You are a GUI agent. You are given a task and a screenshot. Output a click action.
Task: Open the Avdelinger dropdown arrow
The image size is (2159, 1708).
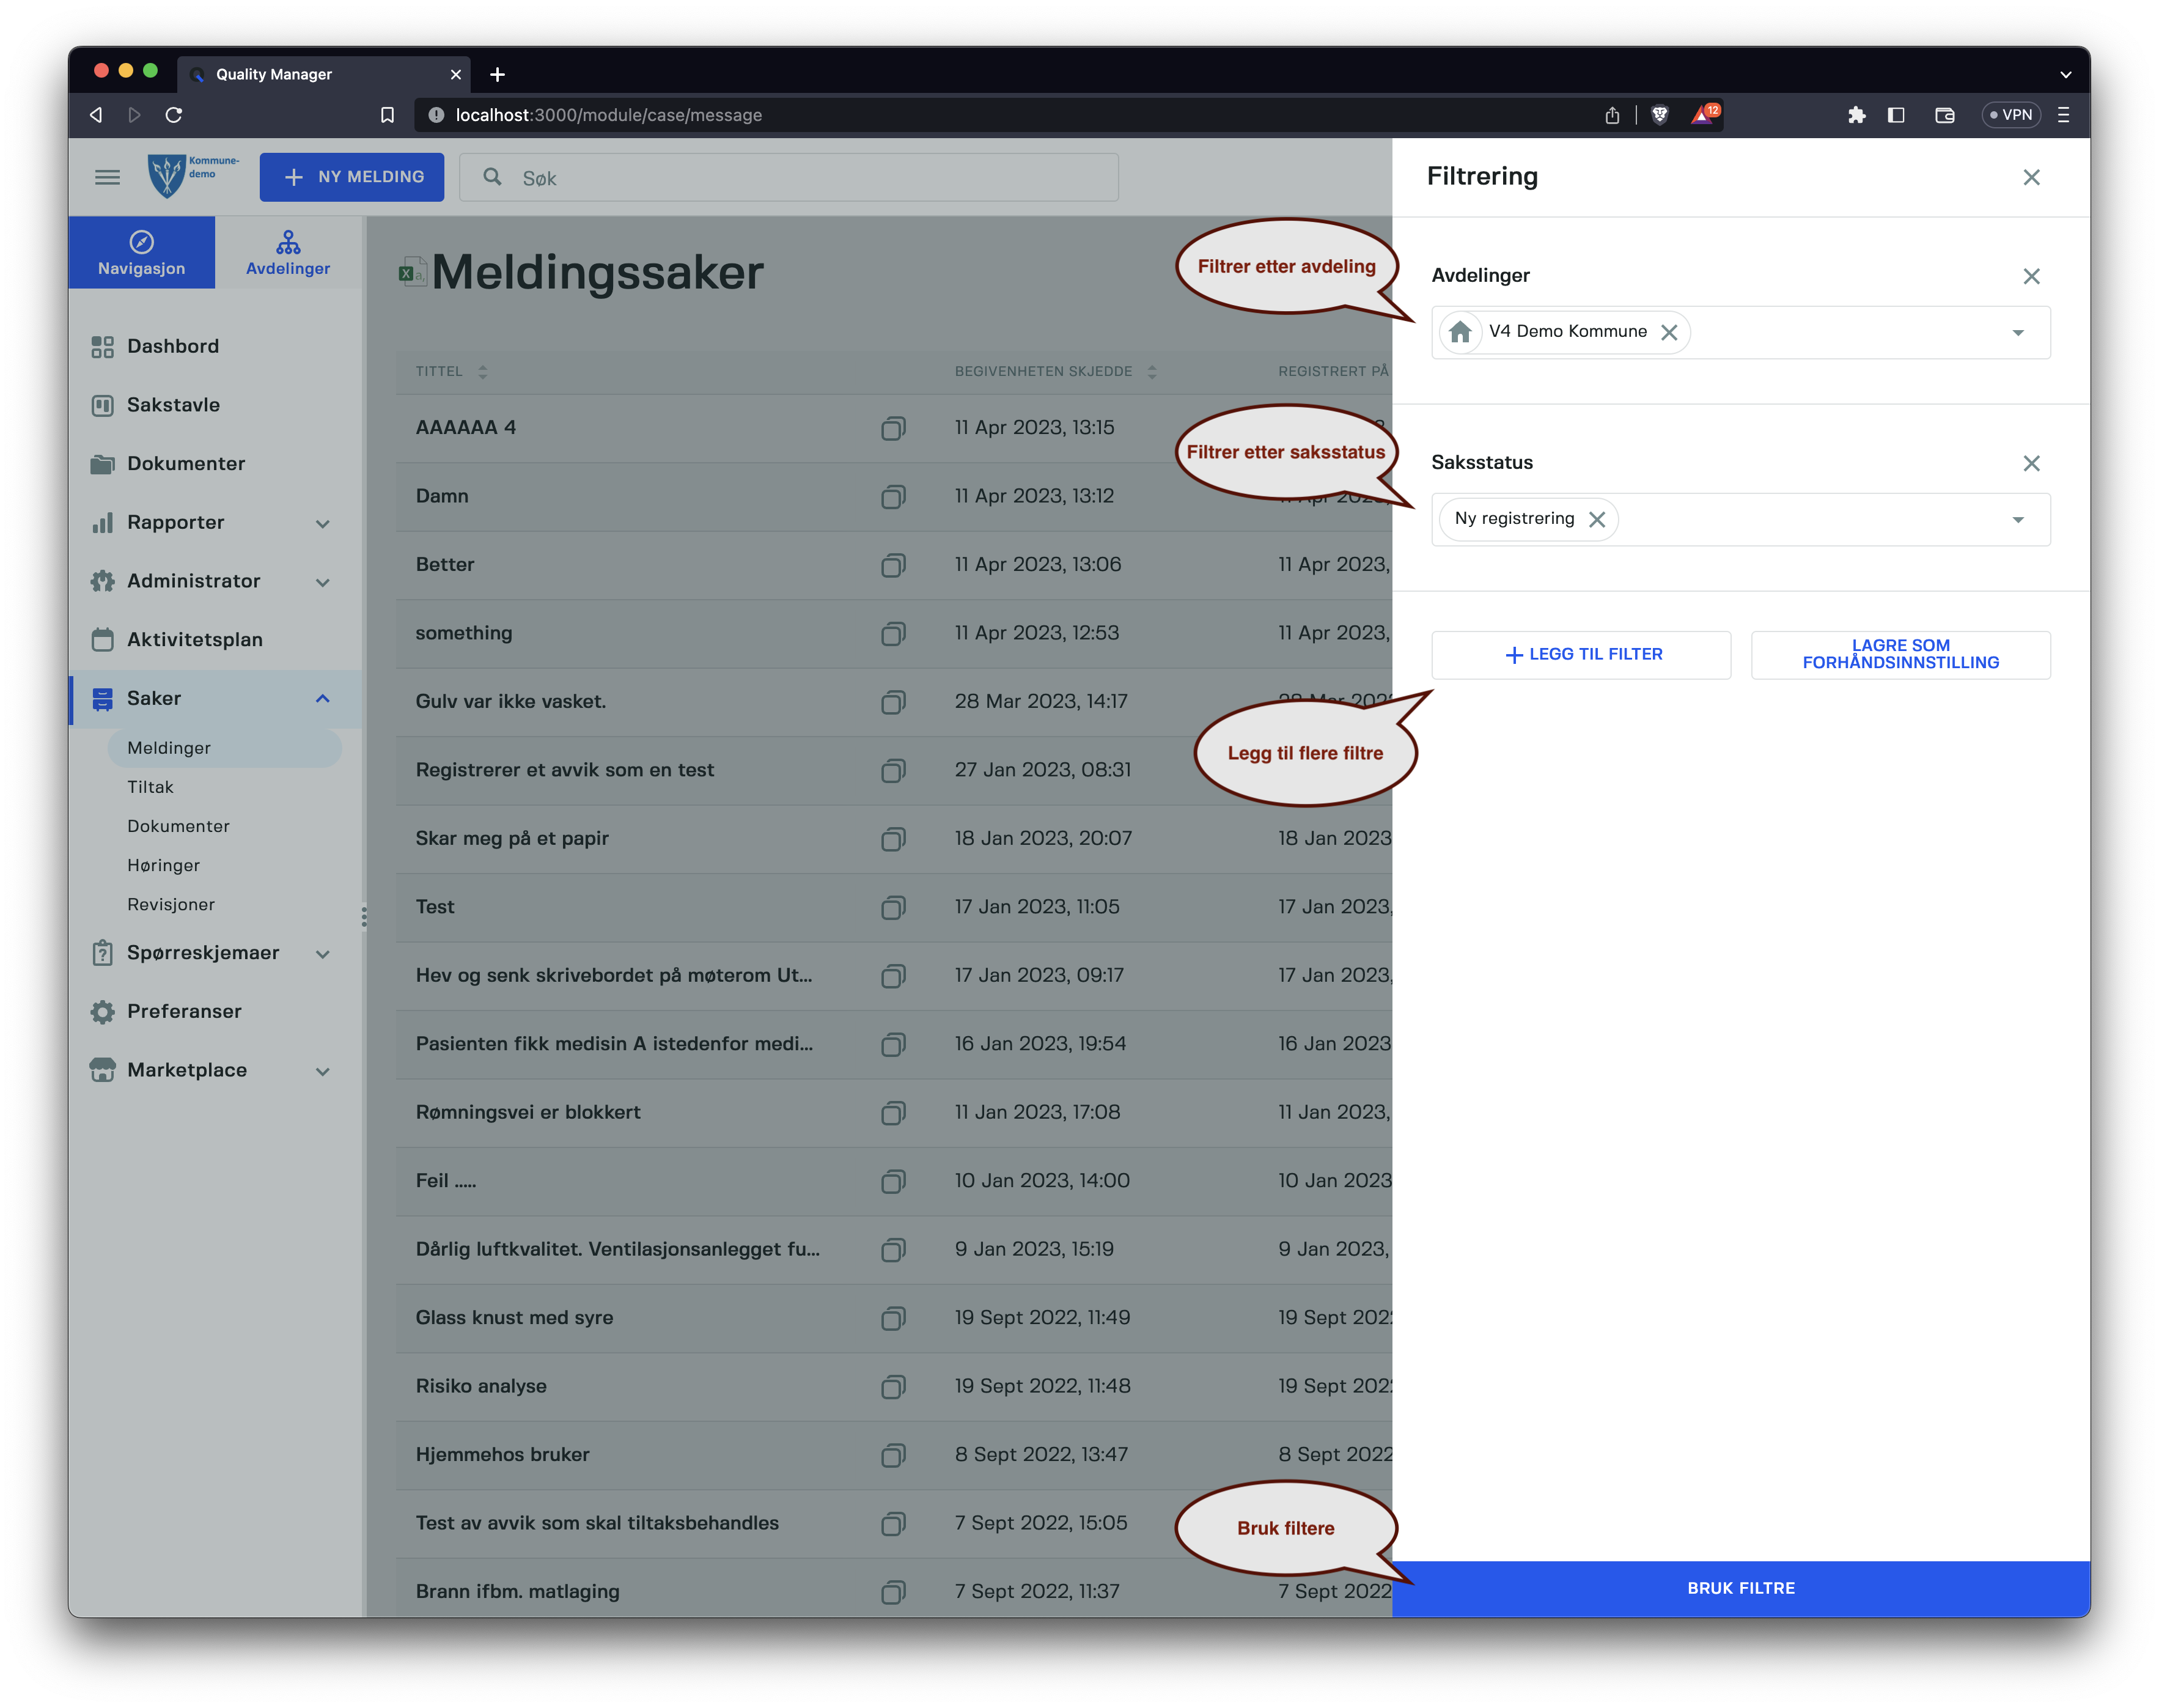tap(2017, 333)
